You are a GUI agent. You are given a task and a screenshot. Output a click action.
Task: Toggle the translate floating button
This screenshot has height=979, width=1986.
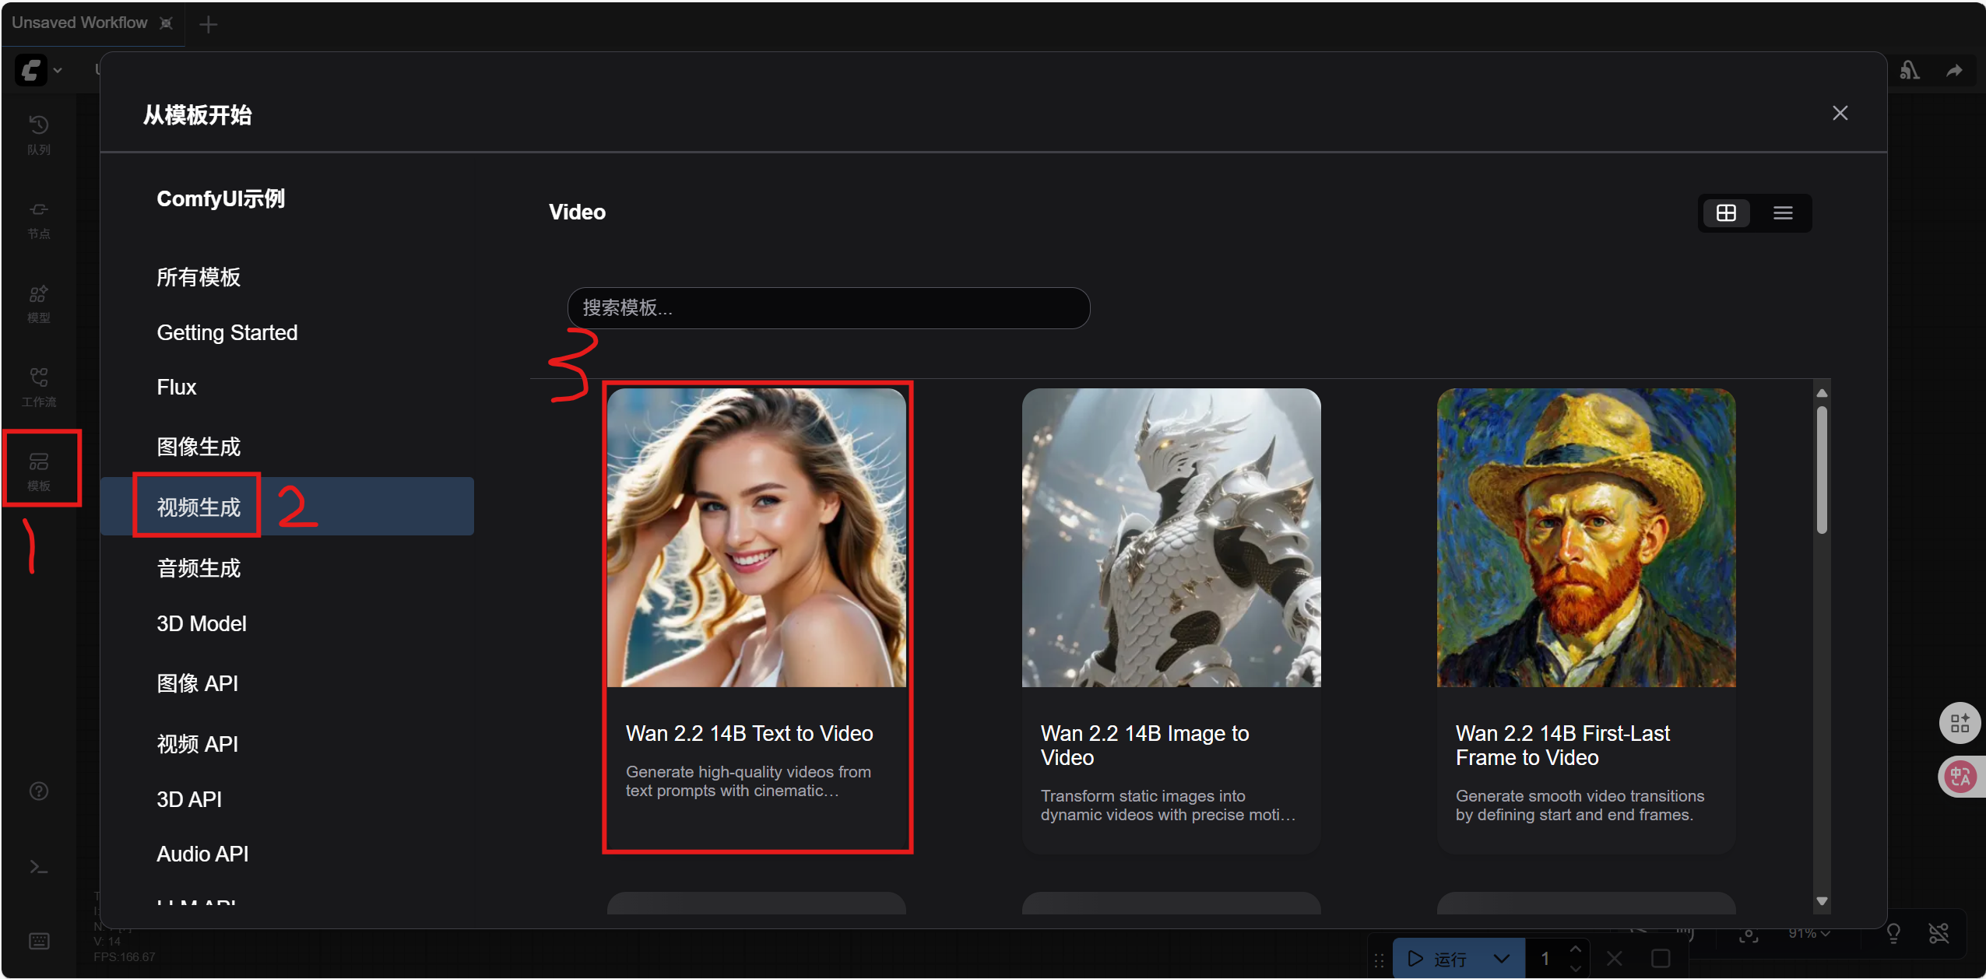(x=1960, y=777)
